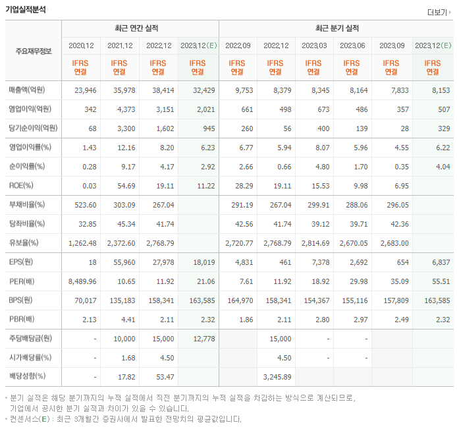
Task: Click the payout ratio value 3,245.89
Action: tap(277, 377)
